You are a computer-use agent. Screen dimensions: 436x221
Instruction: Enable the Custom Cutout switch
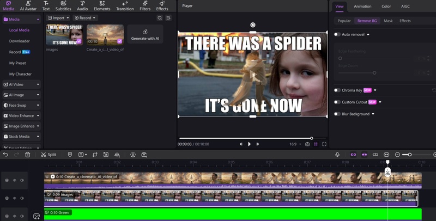pyautogui.click(x=337, y=102)
